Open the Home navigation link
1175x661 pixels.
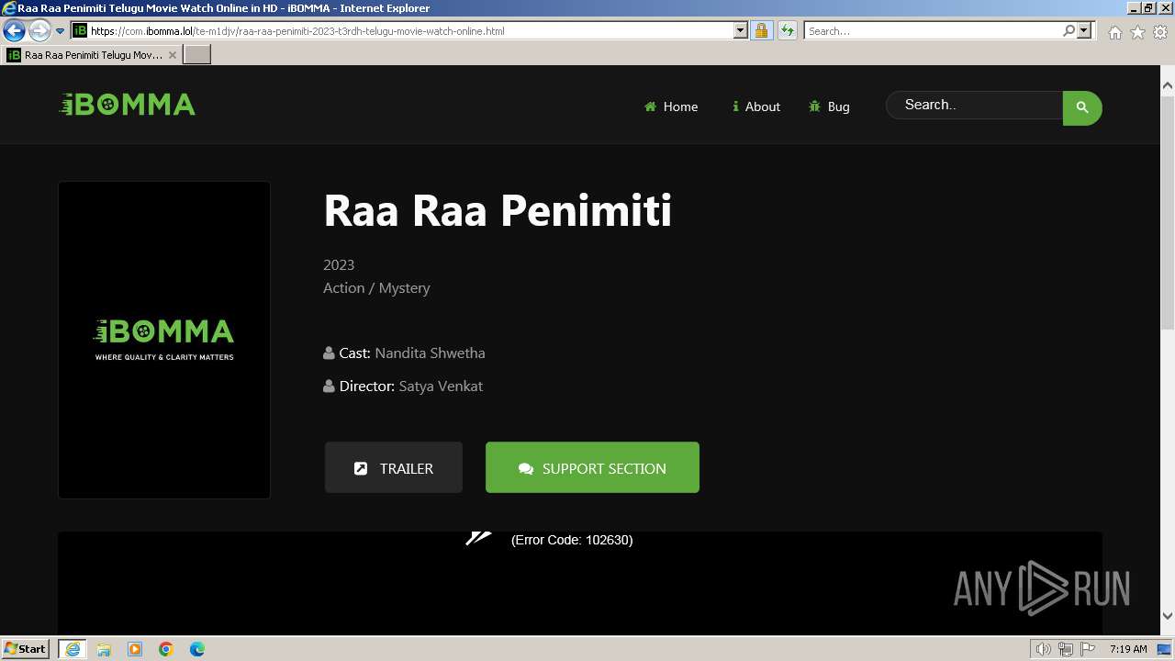pyautogui.click(x=671, y=106)
